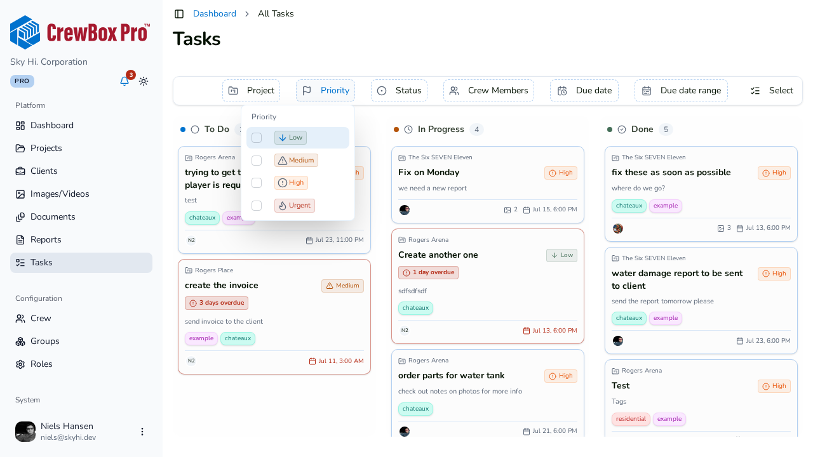
Task: Open Projects in sidebar
Action: click(81, 149)
